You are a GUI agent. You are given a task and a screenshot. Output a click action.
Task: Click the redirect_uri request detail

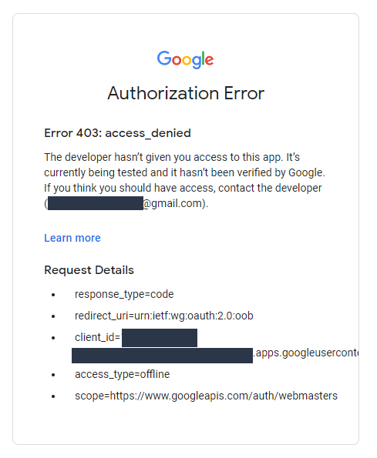164,316
